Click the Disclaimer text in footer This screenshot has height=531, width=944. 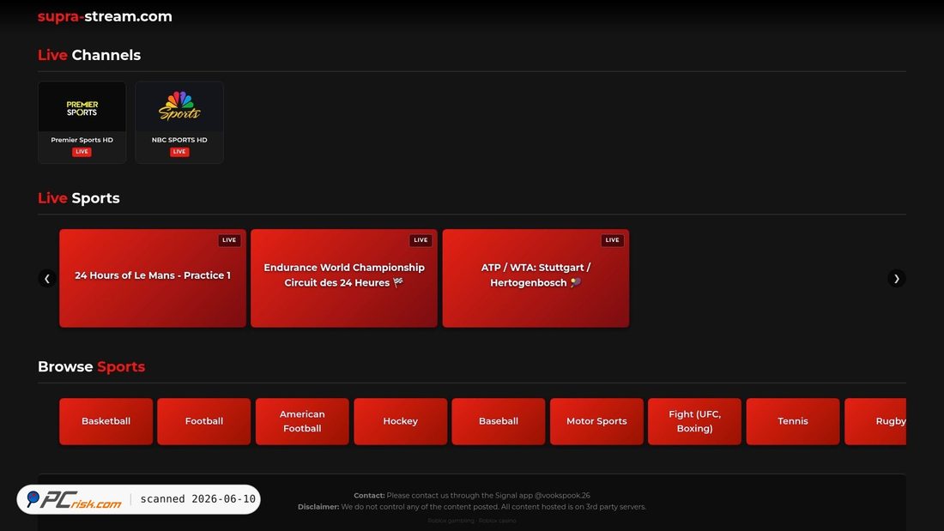[471, 507]
